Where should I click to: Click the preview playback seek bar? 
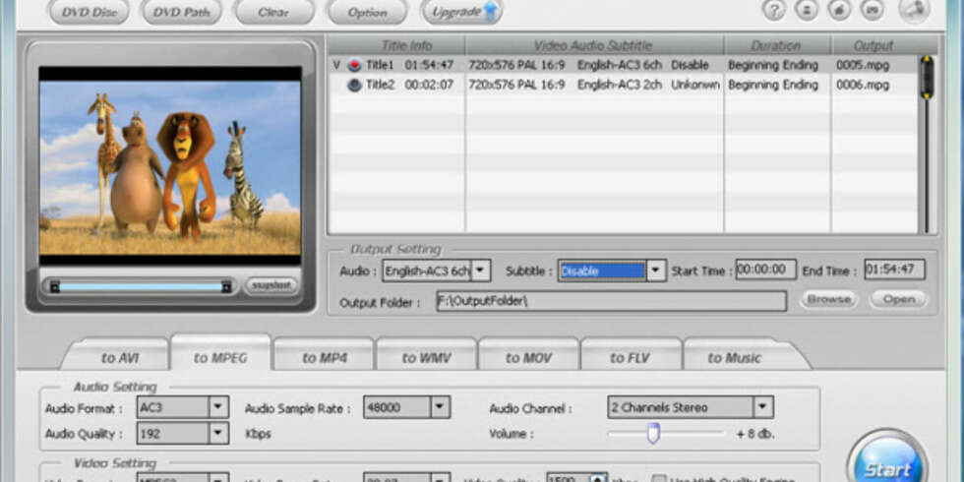(141, 286)
